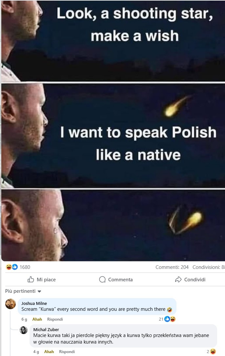This screenshot has height=356, width=225.
Task: Open Joshua Milne's profile name link
Action: pyautogui.click(x=34, y=303)
